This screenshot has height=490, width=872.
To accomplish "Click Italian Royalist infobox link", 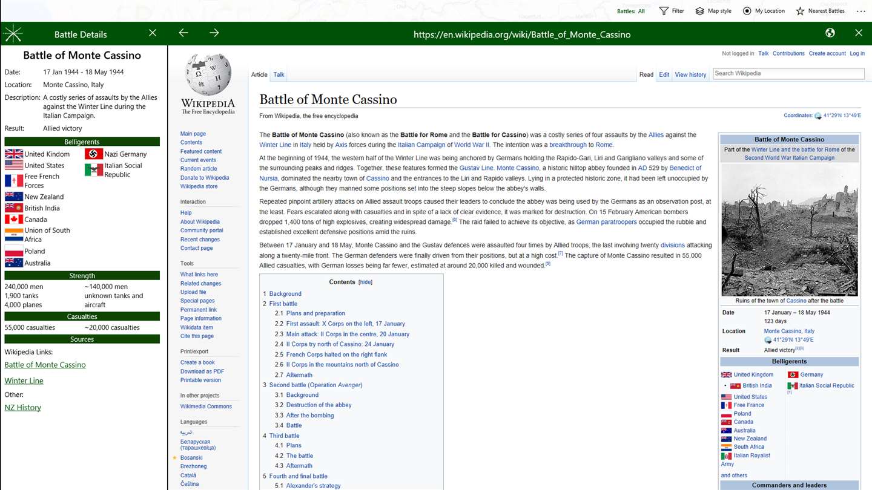I will (752, 456).
